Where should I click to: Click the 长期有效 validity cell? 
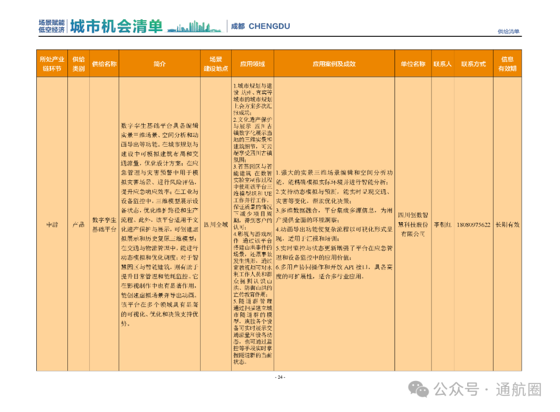coord(508,224)
